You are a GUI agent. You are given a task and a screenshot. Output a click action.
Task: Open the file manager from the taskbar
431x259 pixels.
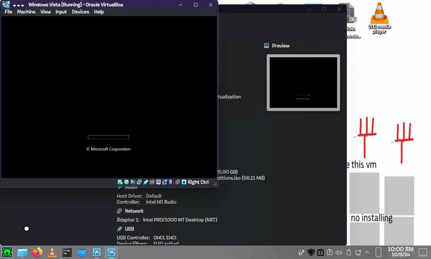(23, 252)
